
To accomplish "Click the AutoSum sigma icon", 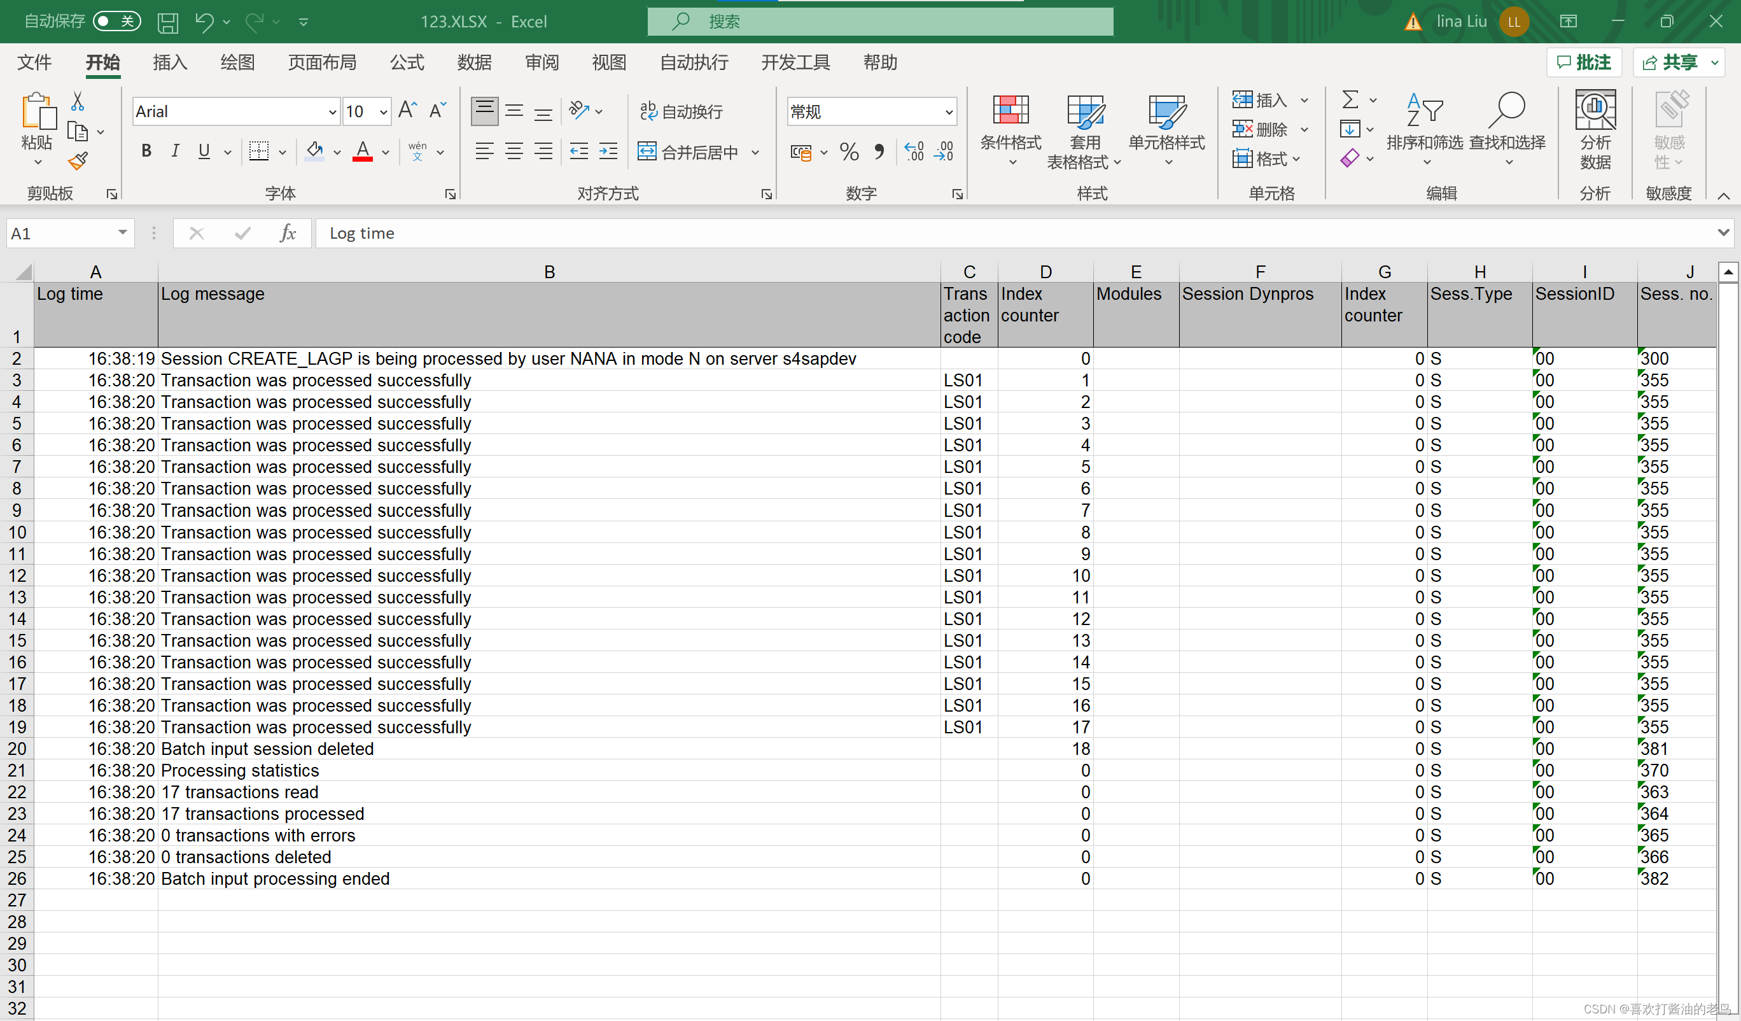I will click(1350, 100).
